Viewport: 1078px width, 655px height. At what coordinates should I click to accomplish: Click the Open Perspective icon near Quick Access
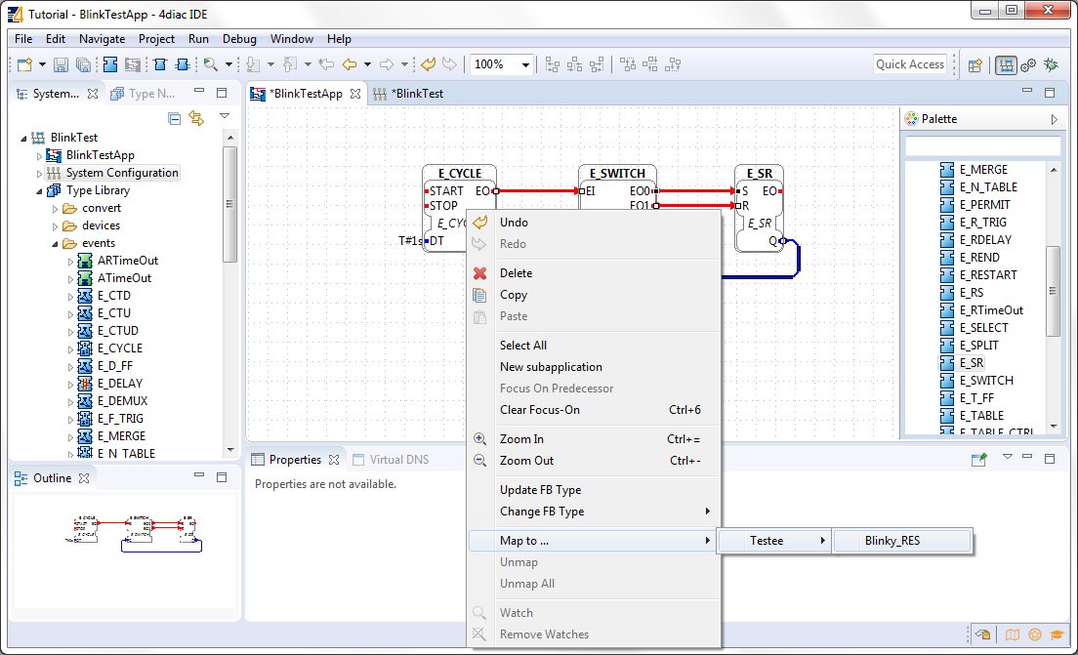tap(974, 64)
